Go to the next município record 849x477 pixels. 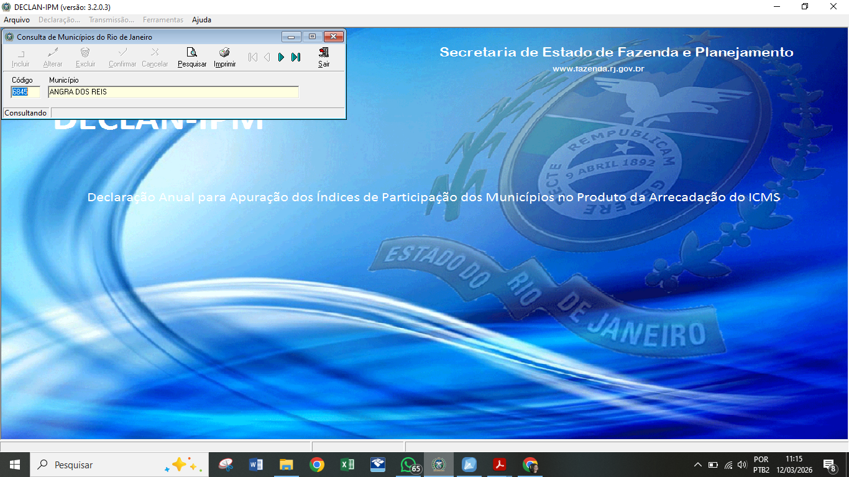pos(281,57)
